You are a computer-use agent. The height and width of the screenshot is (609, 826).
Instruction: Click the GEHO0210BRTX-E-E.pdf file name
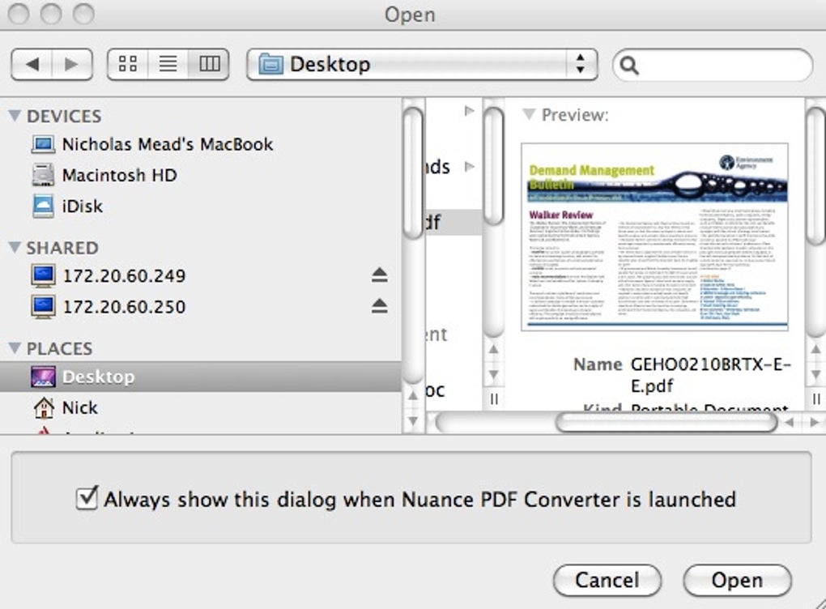click(x=711, y=375)
